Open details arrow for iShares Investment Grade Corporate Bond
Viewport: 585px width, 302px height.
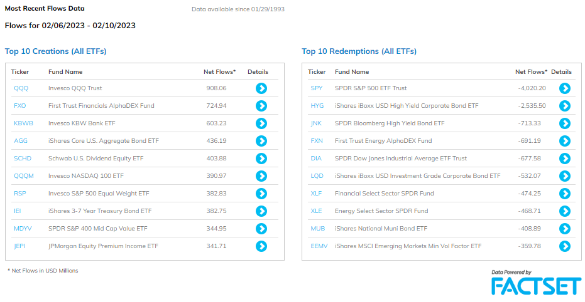tap(565, 176)
